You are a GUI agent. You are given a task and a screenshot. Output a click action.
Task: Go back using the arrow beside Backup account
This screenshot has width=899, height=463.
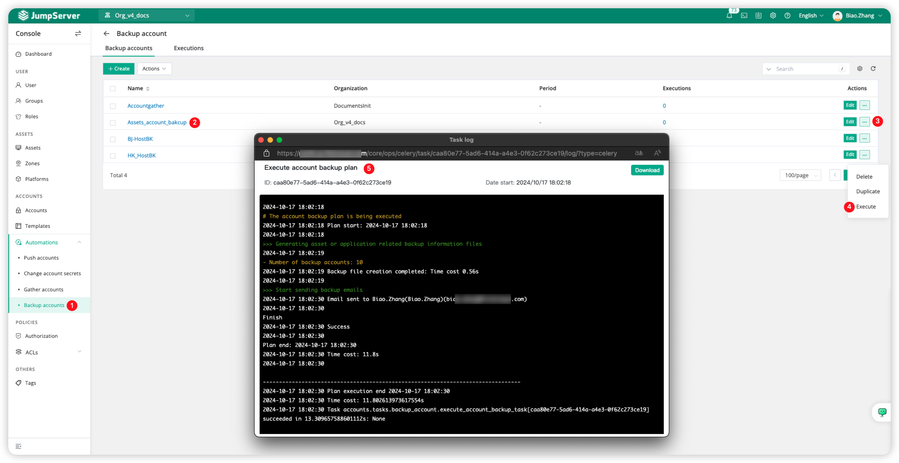click(x=106, y=34)
